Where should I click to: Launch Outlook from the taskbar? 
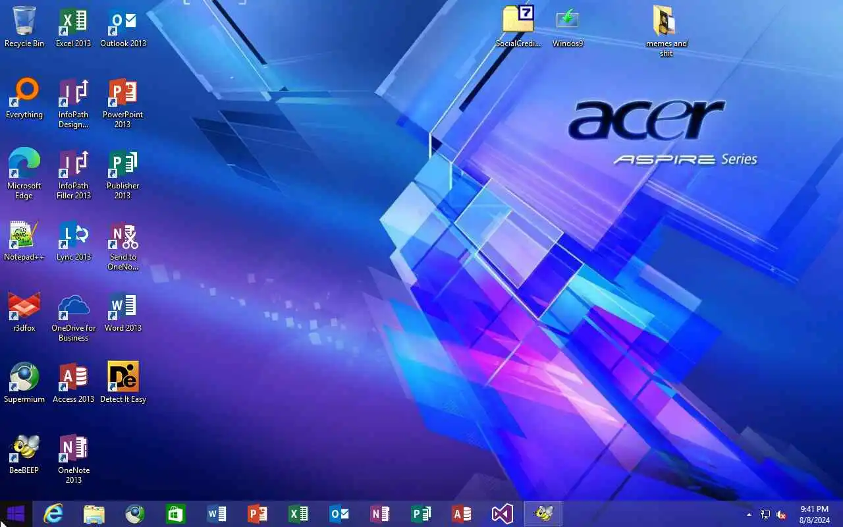pos(339,514)
